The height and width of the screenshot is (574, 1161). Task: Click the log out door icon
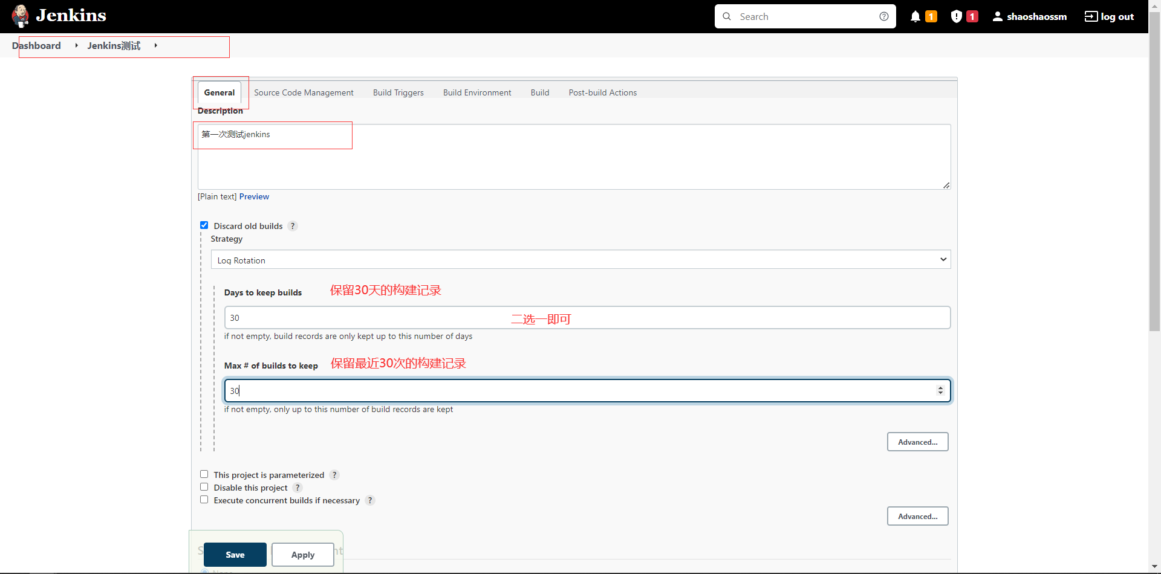pyautogui.click(x=1091, y=16)
